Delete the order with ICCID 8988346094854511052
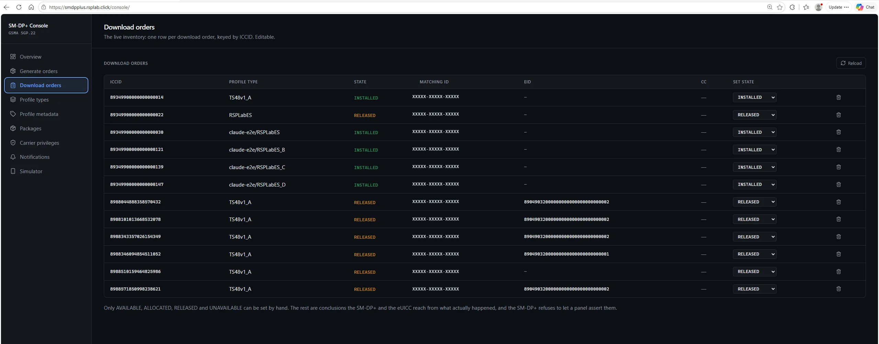 (838, 254)
